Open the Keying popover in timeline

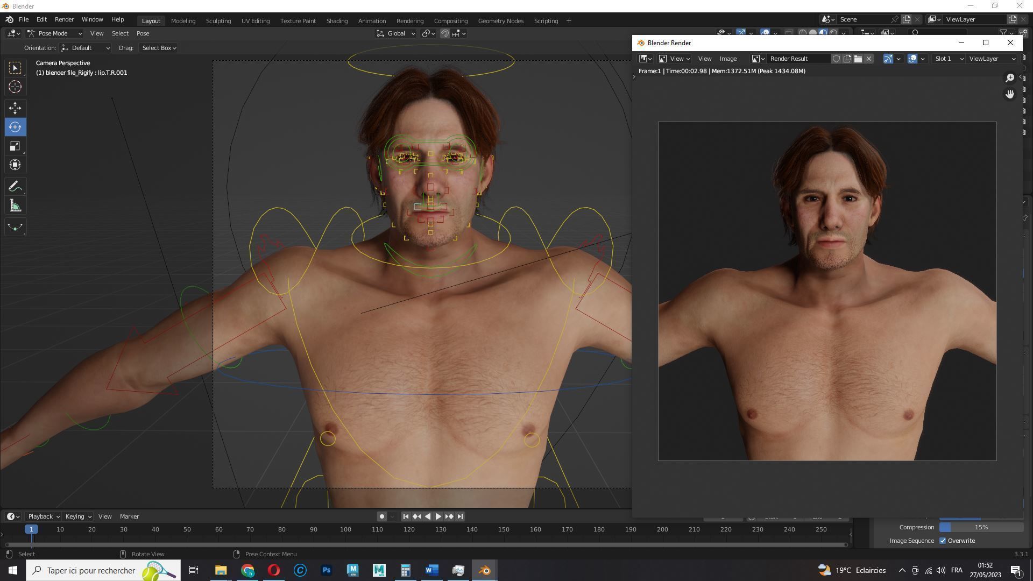[78, 516]
